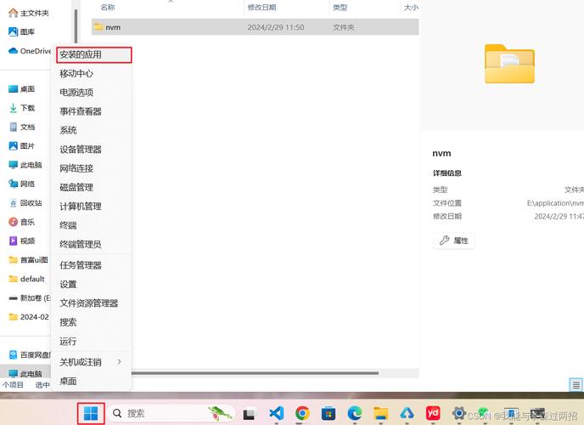Open Microsoft Edge from taskbar
584x425 pixels.
355,414
